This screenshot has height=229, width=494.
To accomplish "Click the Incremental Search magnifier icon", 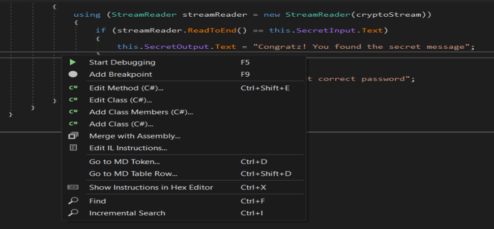I will (73, 213).
